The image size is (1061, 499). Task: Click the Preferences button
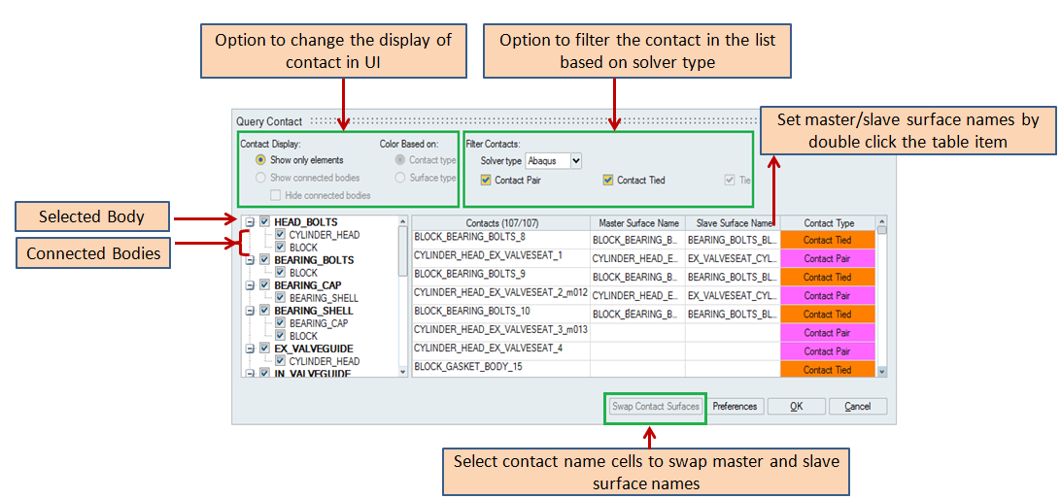(x=735, y=407)
